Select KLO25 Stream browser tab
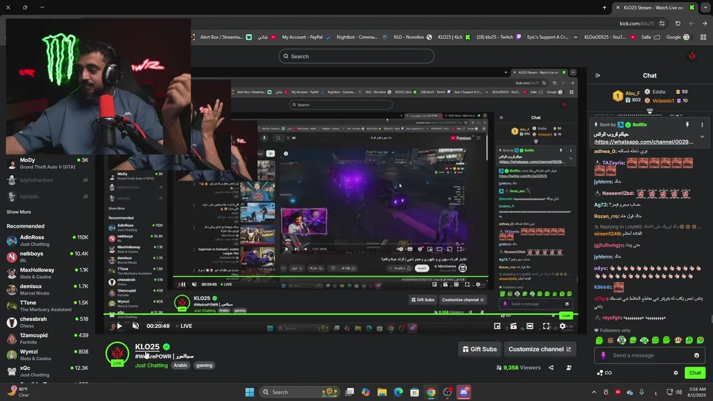This screenshot has width=713, height=401. point(655,8)
